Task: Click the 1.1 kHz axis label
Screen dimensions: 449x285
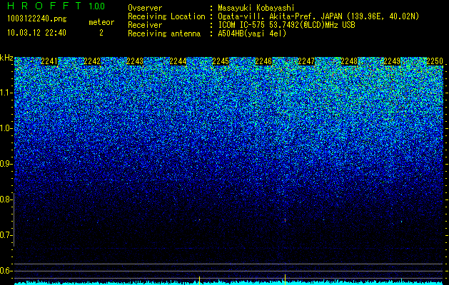Action: [x=6, y=93]
